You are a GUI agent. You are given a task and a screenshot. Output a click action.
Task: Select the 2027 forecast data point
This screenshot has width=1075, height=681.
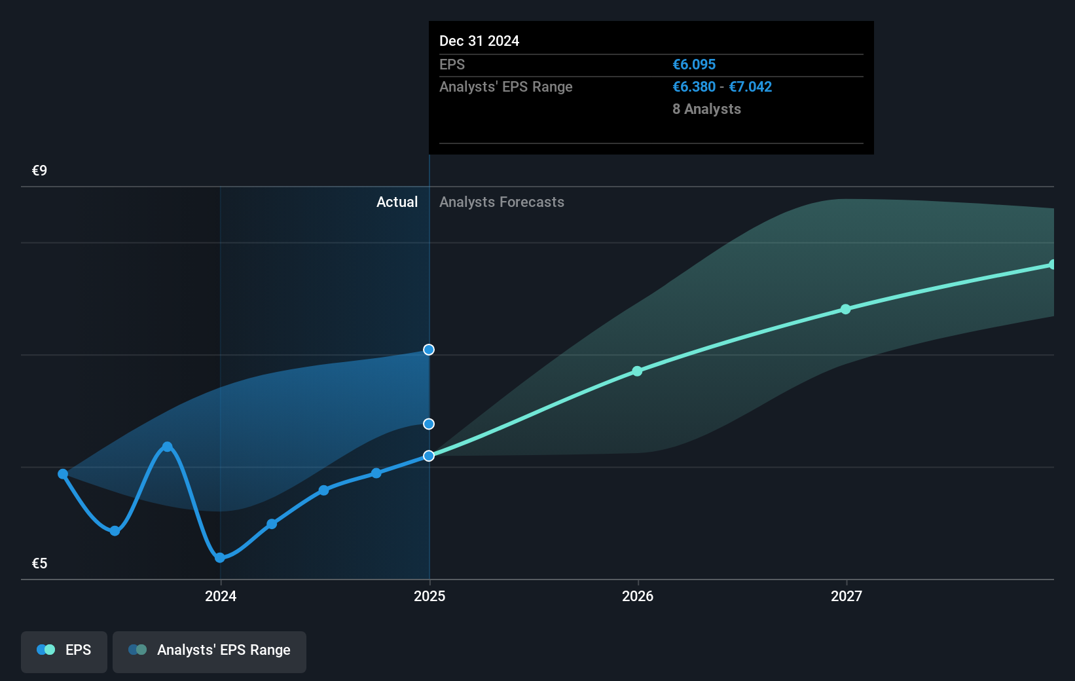(x=846, y=309)
